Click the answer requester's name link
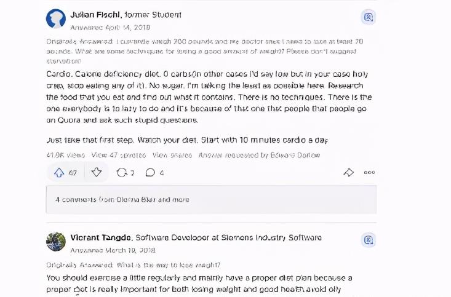Image resolution: width=451 pixels, height=297 pixels. coord(295,155)
